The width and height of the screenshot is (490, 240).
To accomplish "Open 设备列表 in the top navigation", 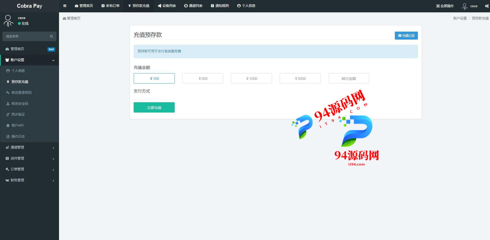I will point(167,6).
